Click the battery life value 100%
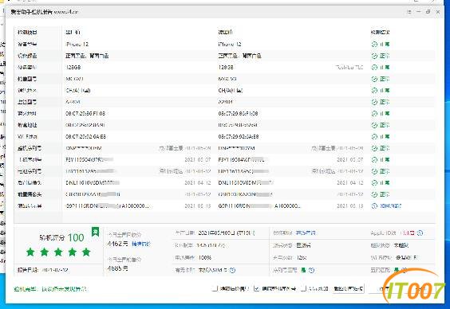 [204, 258]
